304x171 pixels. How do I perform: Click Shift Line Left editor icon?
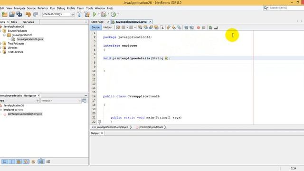tap(186, 28)
